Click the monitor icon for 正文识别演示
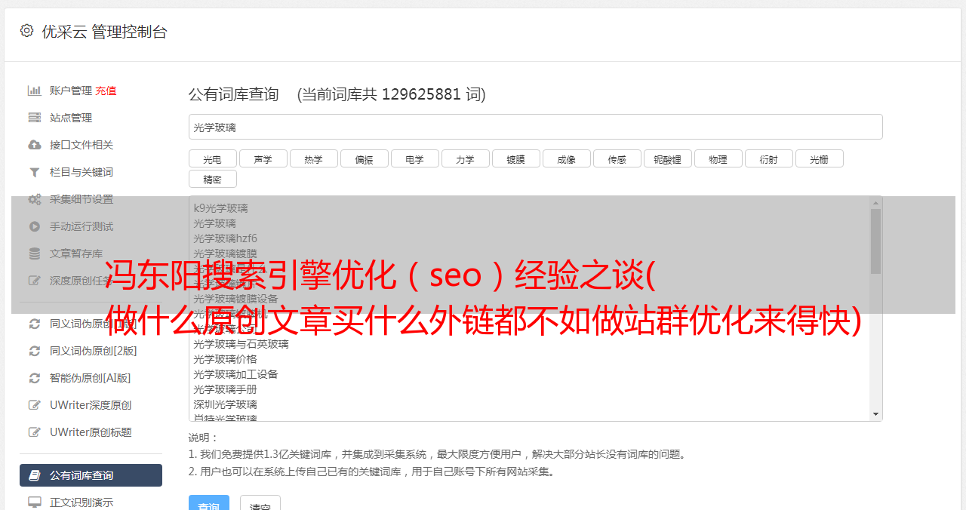Screen dimensions: 966x510 click(35, 502)
